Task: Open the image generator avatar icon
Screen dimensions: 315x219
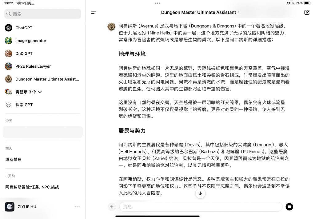Action: [8, 41]
